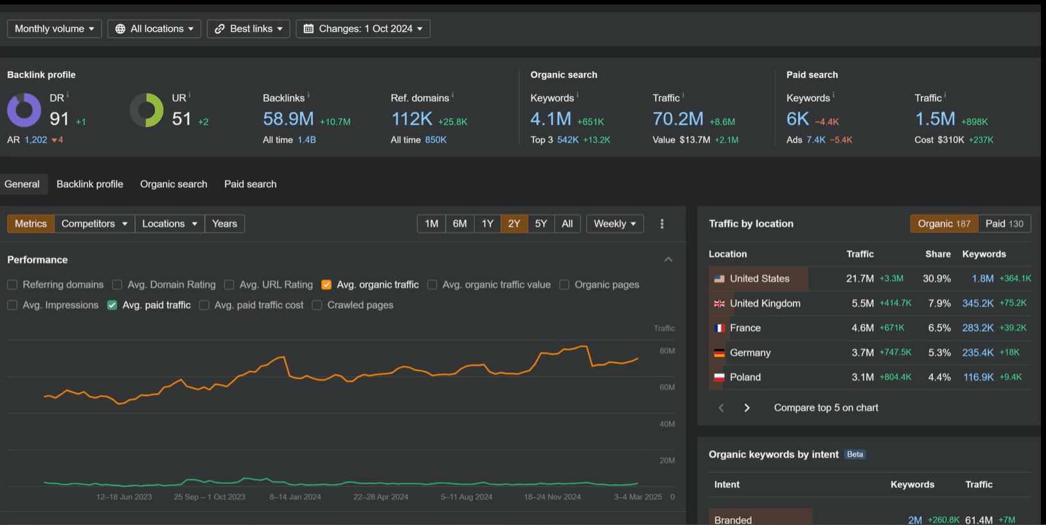Set chart range to All
1046x525 pixels.
(x=567, y=223)
